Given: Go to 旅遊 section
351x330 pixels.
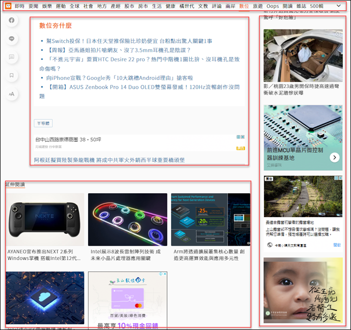Looking at the screenshot, I should (x=257, y=6).
